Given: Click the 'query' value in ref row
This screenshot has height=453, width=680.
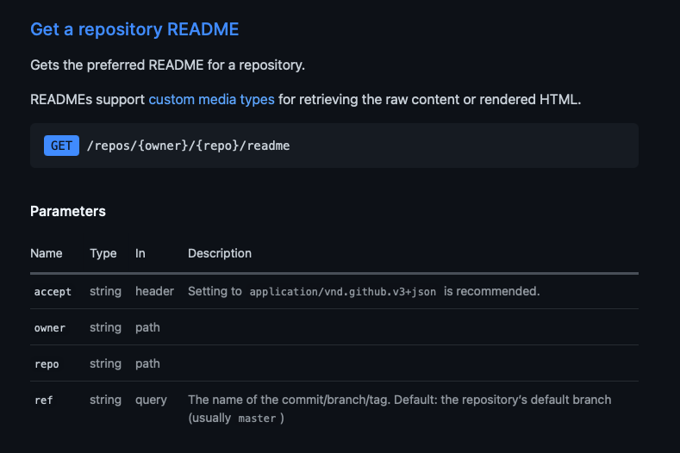Looking at the screenshot, I should pos(151,400).
